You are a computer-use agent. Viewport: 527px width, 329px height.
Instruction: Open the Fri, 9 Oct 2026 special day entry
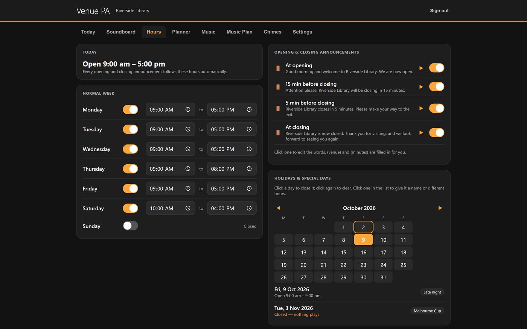pos(359,292)
